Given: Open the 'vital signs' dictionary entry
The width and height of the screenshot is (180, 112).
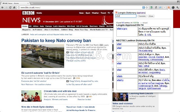Looking at the screenshot, I should (x=122, y=29).
